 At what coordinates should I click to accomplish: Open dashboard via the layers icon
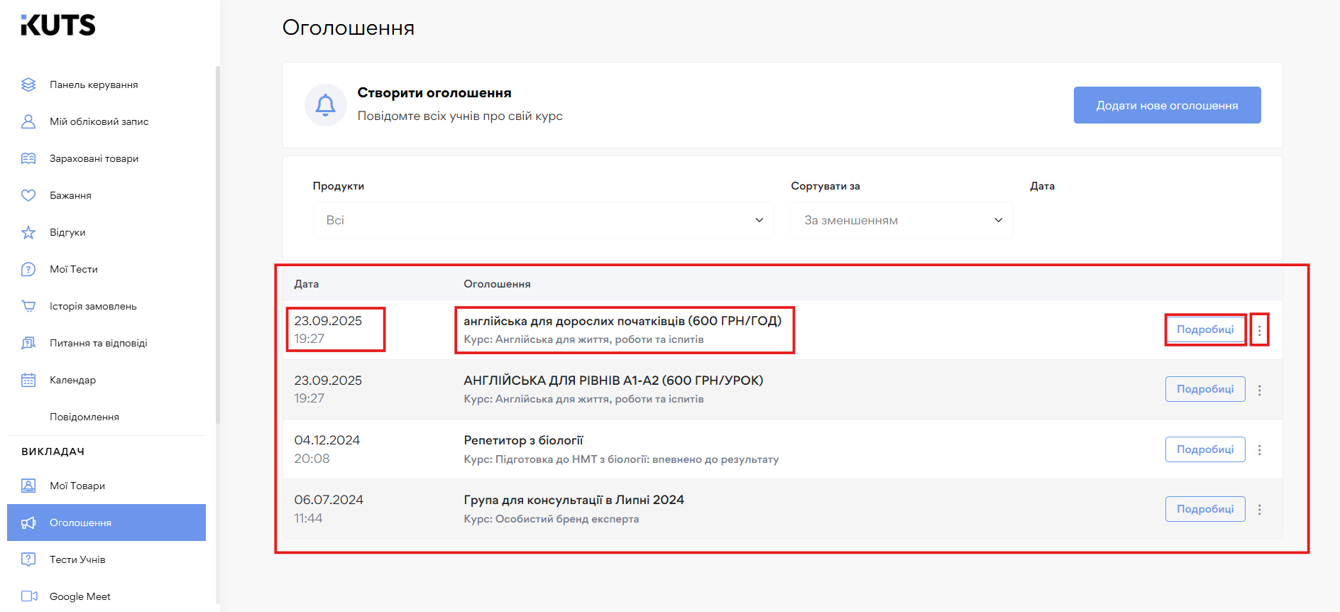tap(28, 84)
